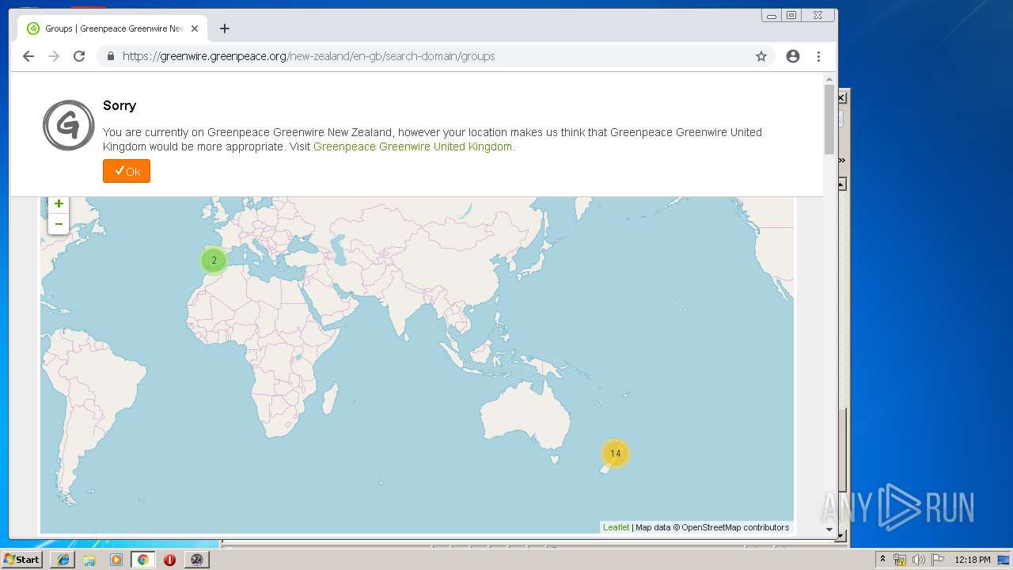Image resolution: width=1013 pixels, height=570 pixels.
Task: Open a new browser tab
Action: click(x=225, y=28)
